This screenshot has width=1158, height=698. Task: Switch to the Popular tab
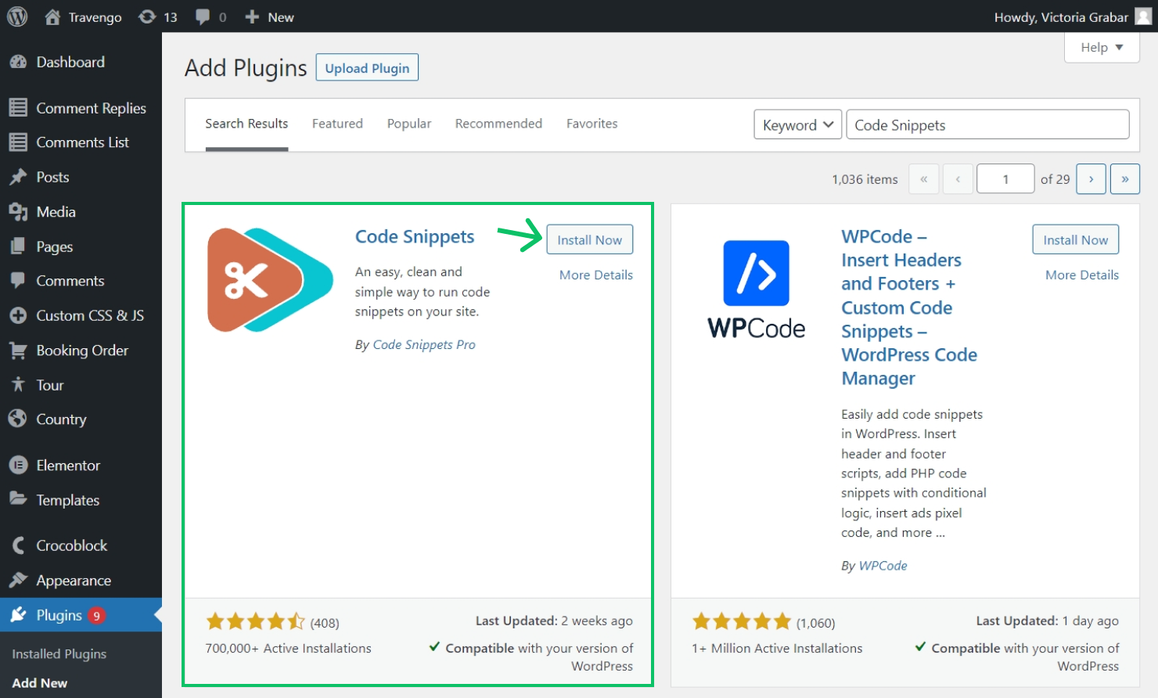pyautogui.click(x=409, y=124)
